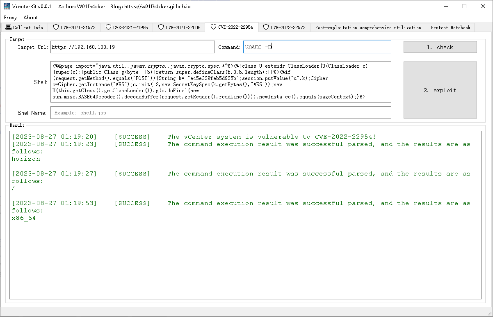493x317 pixels.
Task: Click the computer icon on Collect Info tab
Action: [8, 27]
